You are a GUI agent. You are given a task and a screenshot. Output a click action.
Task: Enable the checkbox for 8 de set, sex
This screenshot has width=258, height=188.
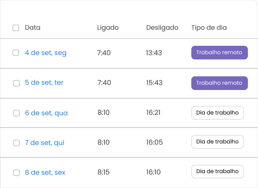click(x=16, y=173)
